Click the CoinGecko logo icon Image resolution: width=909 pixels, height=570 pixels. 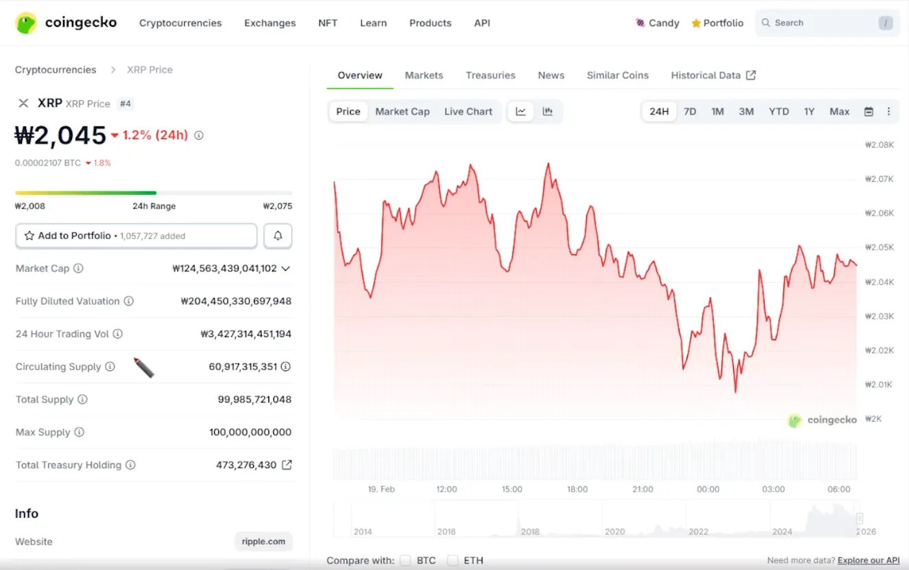pos(26,23)
